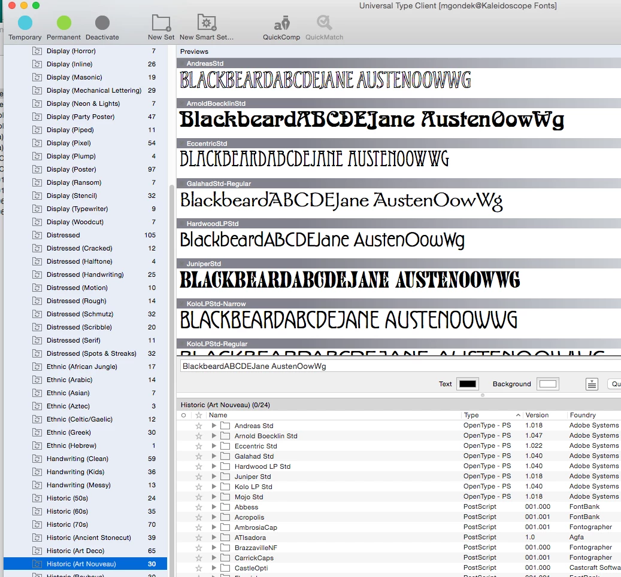This screenshot has width=621, height=577.
Task: Sort font list by Name column
Action: [334, 415]
